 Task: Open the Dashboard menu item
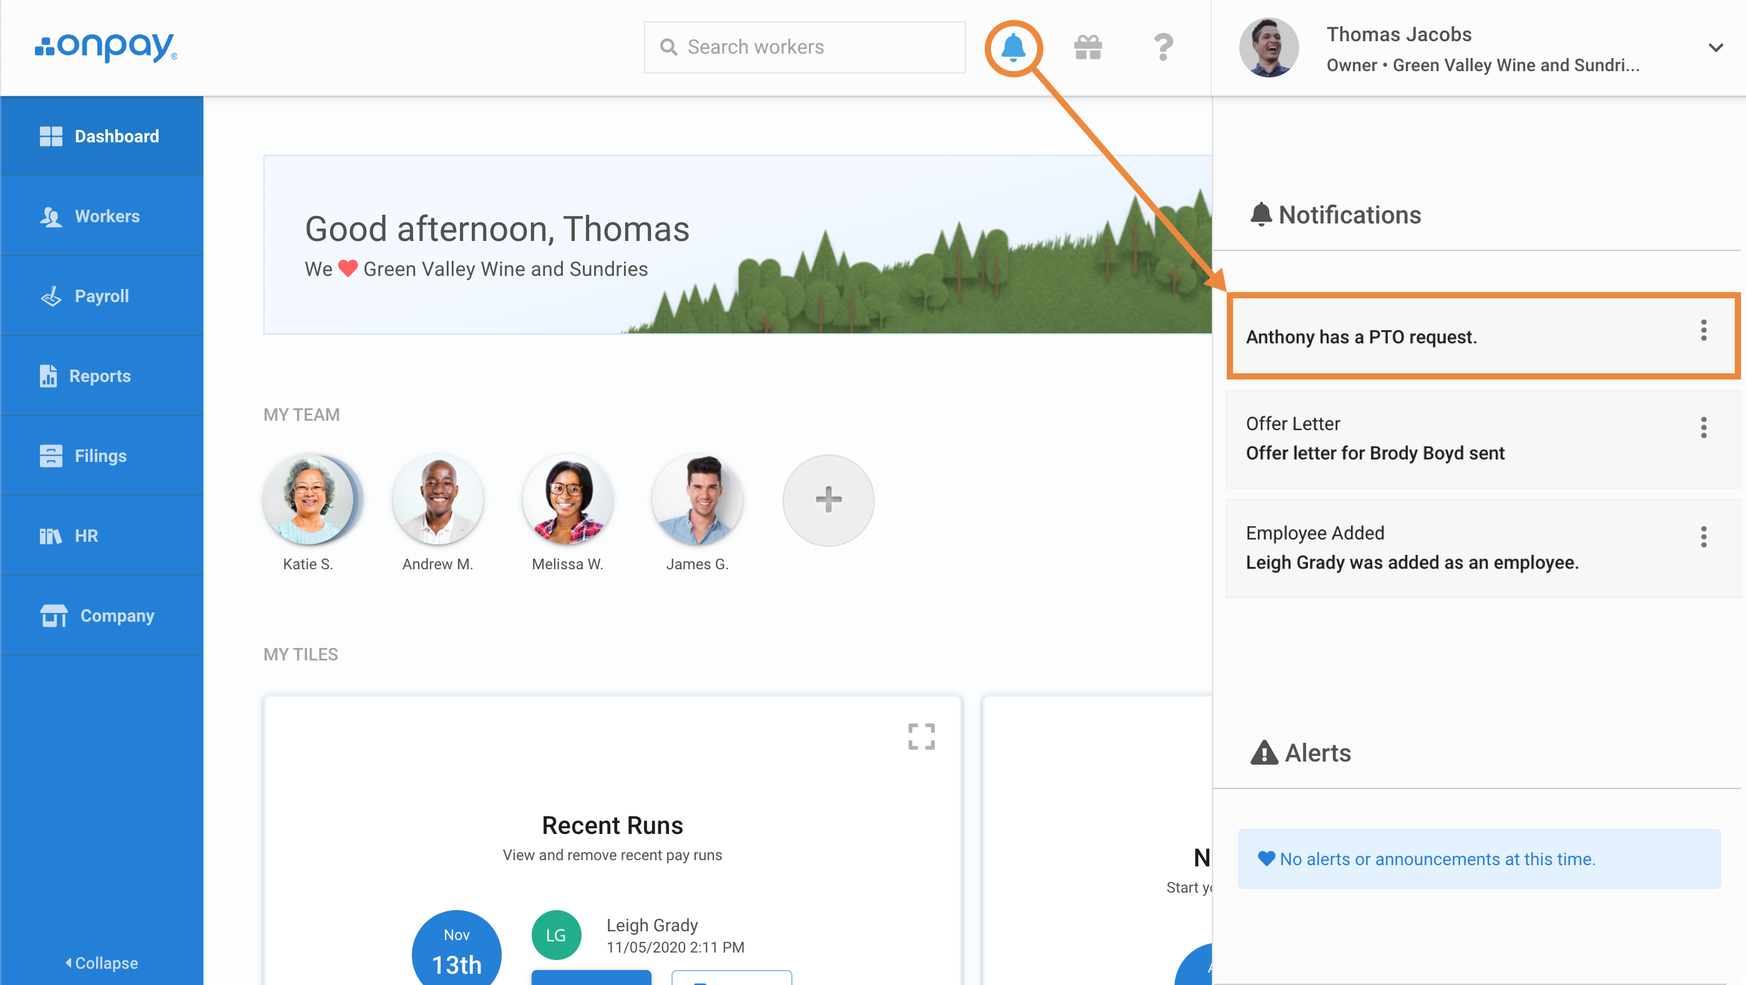102,136
